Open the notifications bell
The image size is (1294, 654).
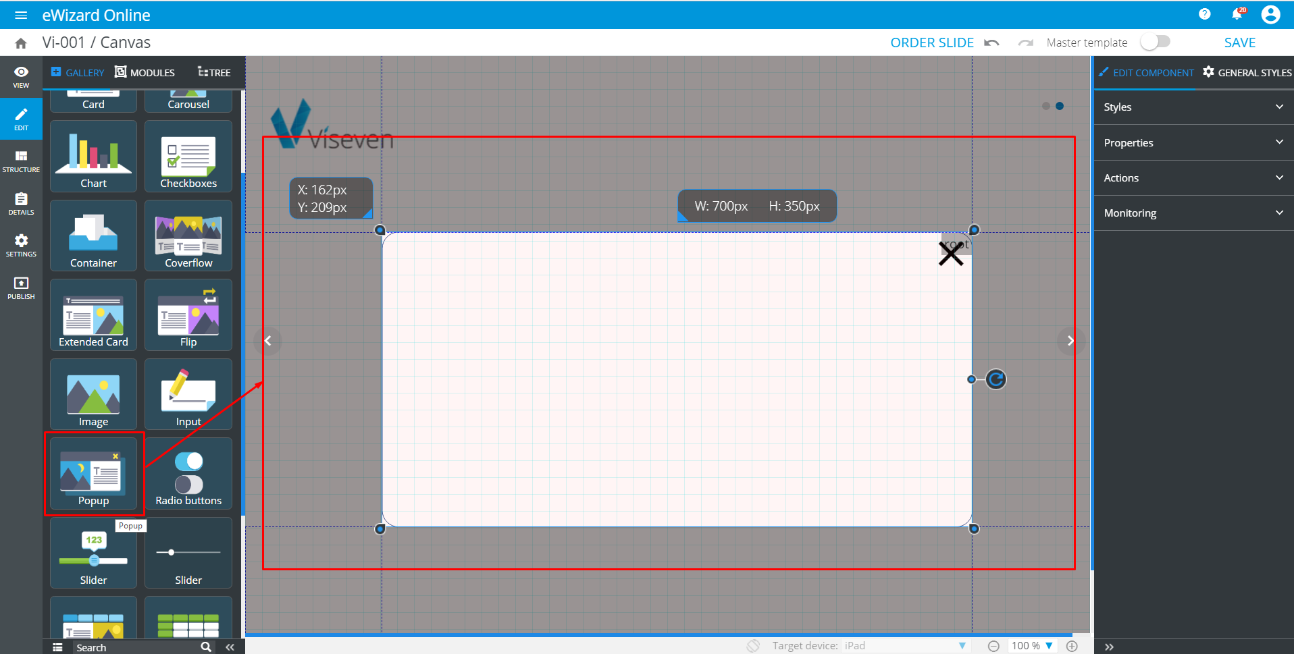1237,14
